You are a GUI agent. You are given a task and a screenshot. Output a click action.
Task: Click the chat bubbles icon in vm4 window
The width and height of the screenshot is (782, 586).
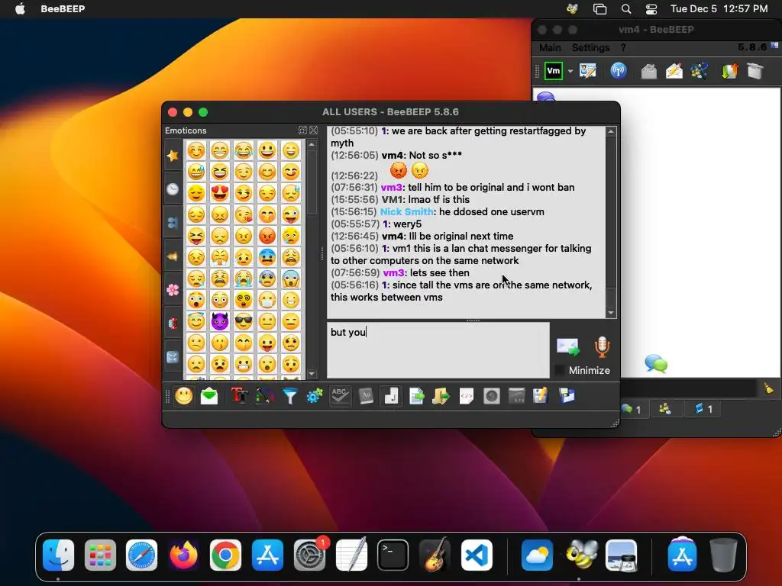[656, 363]
